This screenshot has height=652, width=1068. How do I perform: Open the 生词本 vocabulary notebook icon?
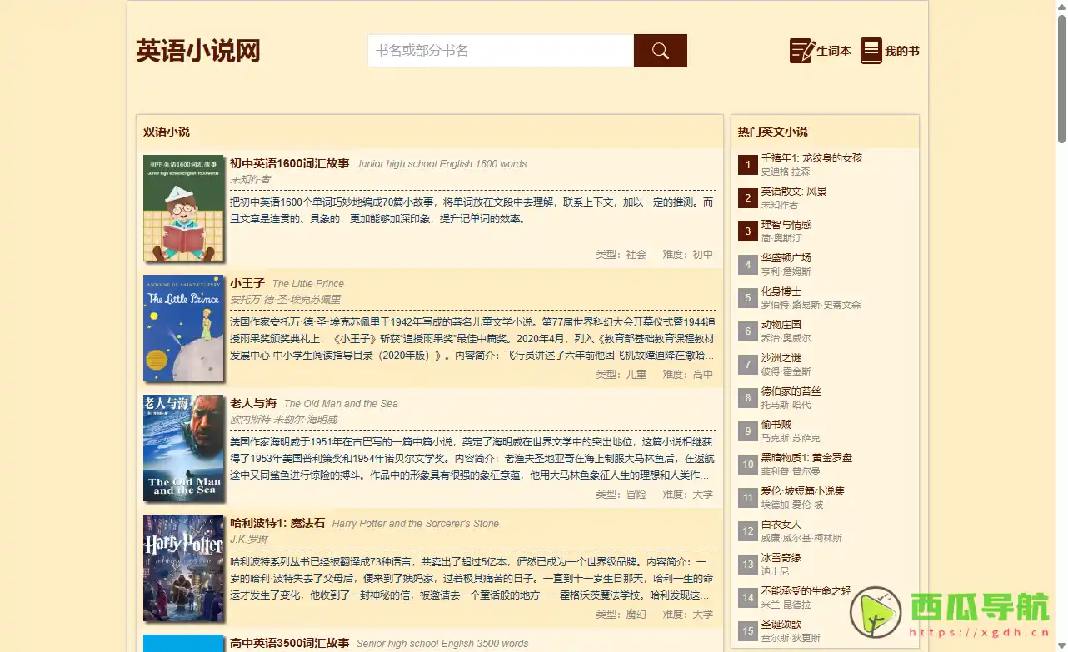pyautogui.click(x=801, y=50)
